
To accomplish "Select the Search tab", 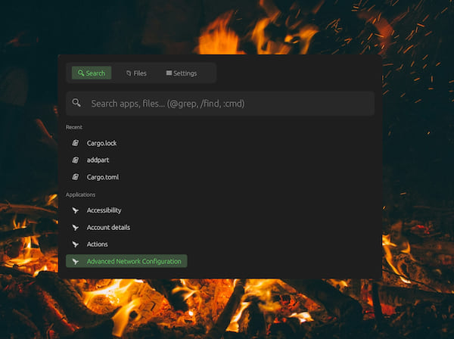I will pos(92,73).
